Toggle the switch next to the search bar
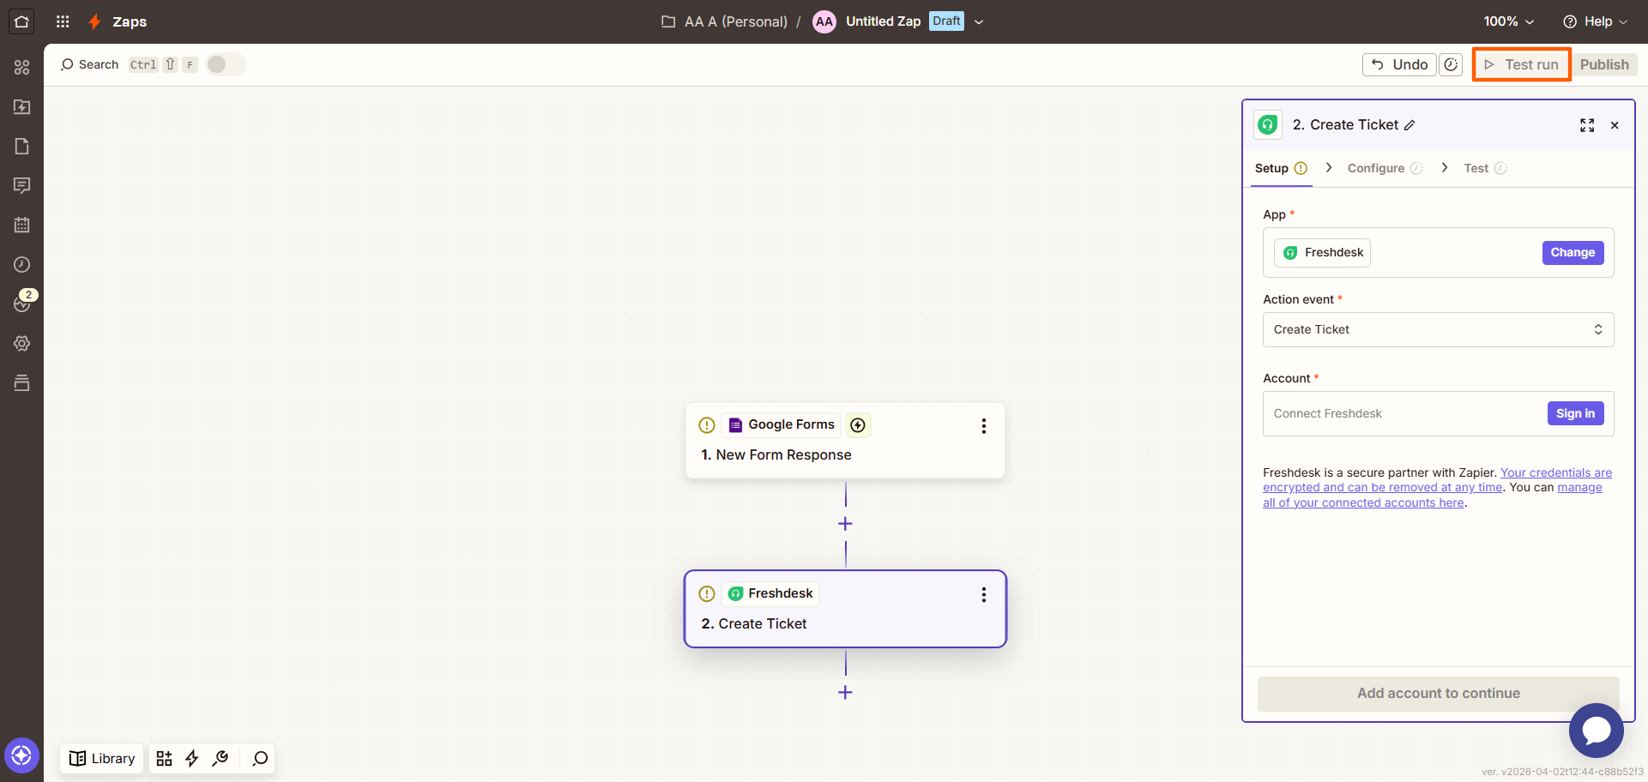Image resolution: width=1648 pixels, height=782 pixels. pos(225,63)
